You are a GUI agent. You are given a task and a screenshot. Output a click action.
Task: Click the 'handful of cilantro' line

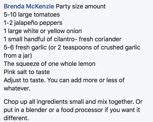(x=62, y=39)
